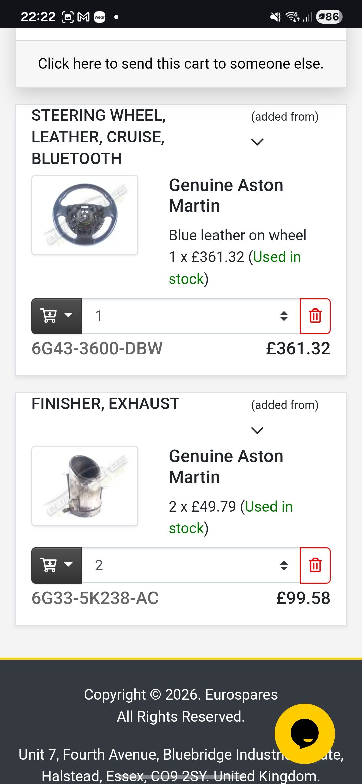Tap the Wear notification icon

99,17
